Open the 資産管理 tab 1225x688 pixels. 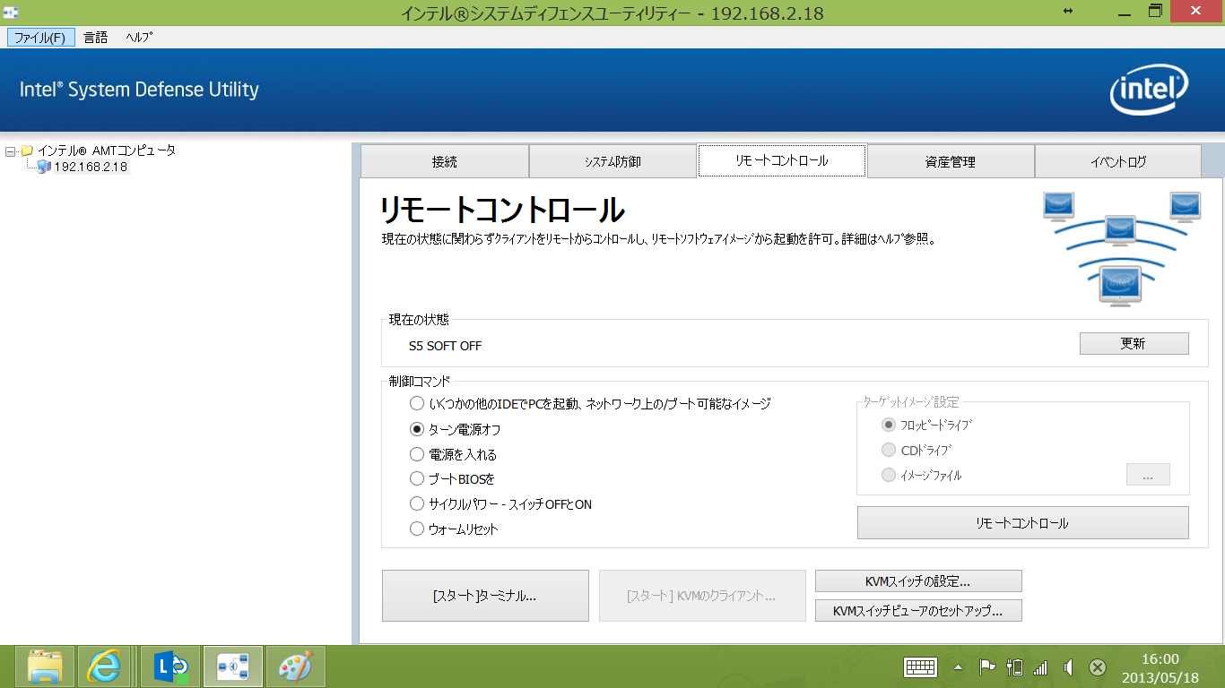951,161
